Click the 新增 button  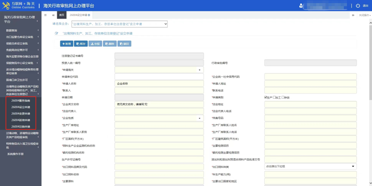[x=66, y=44]
